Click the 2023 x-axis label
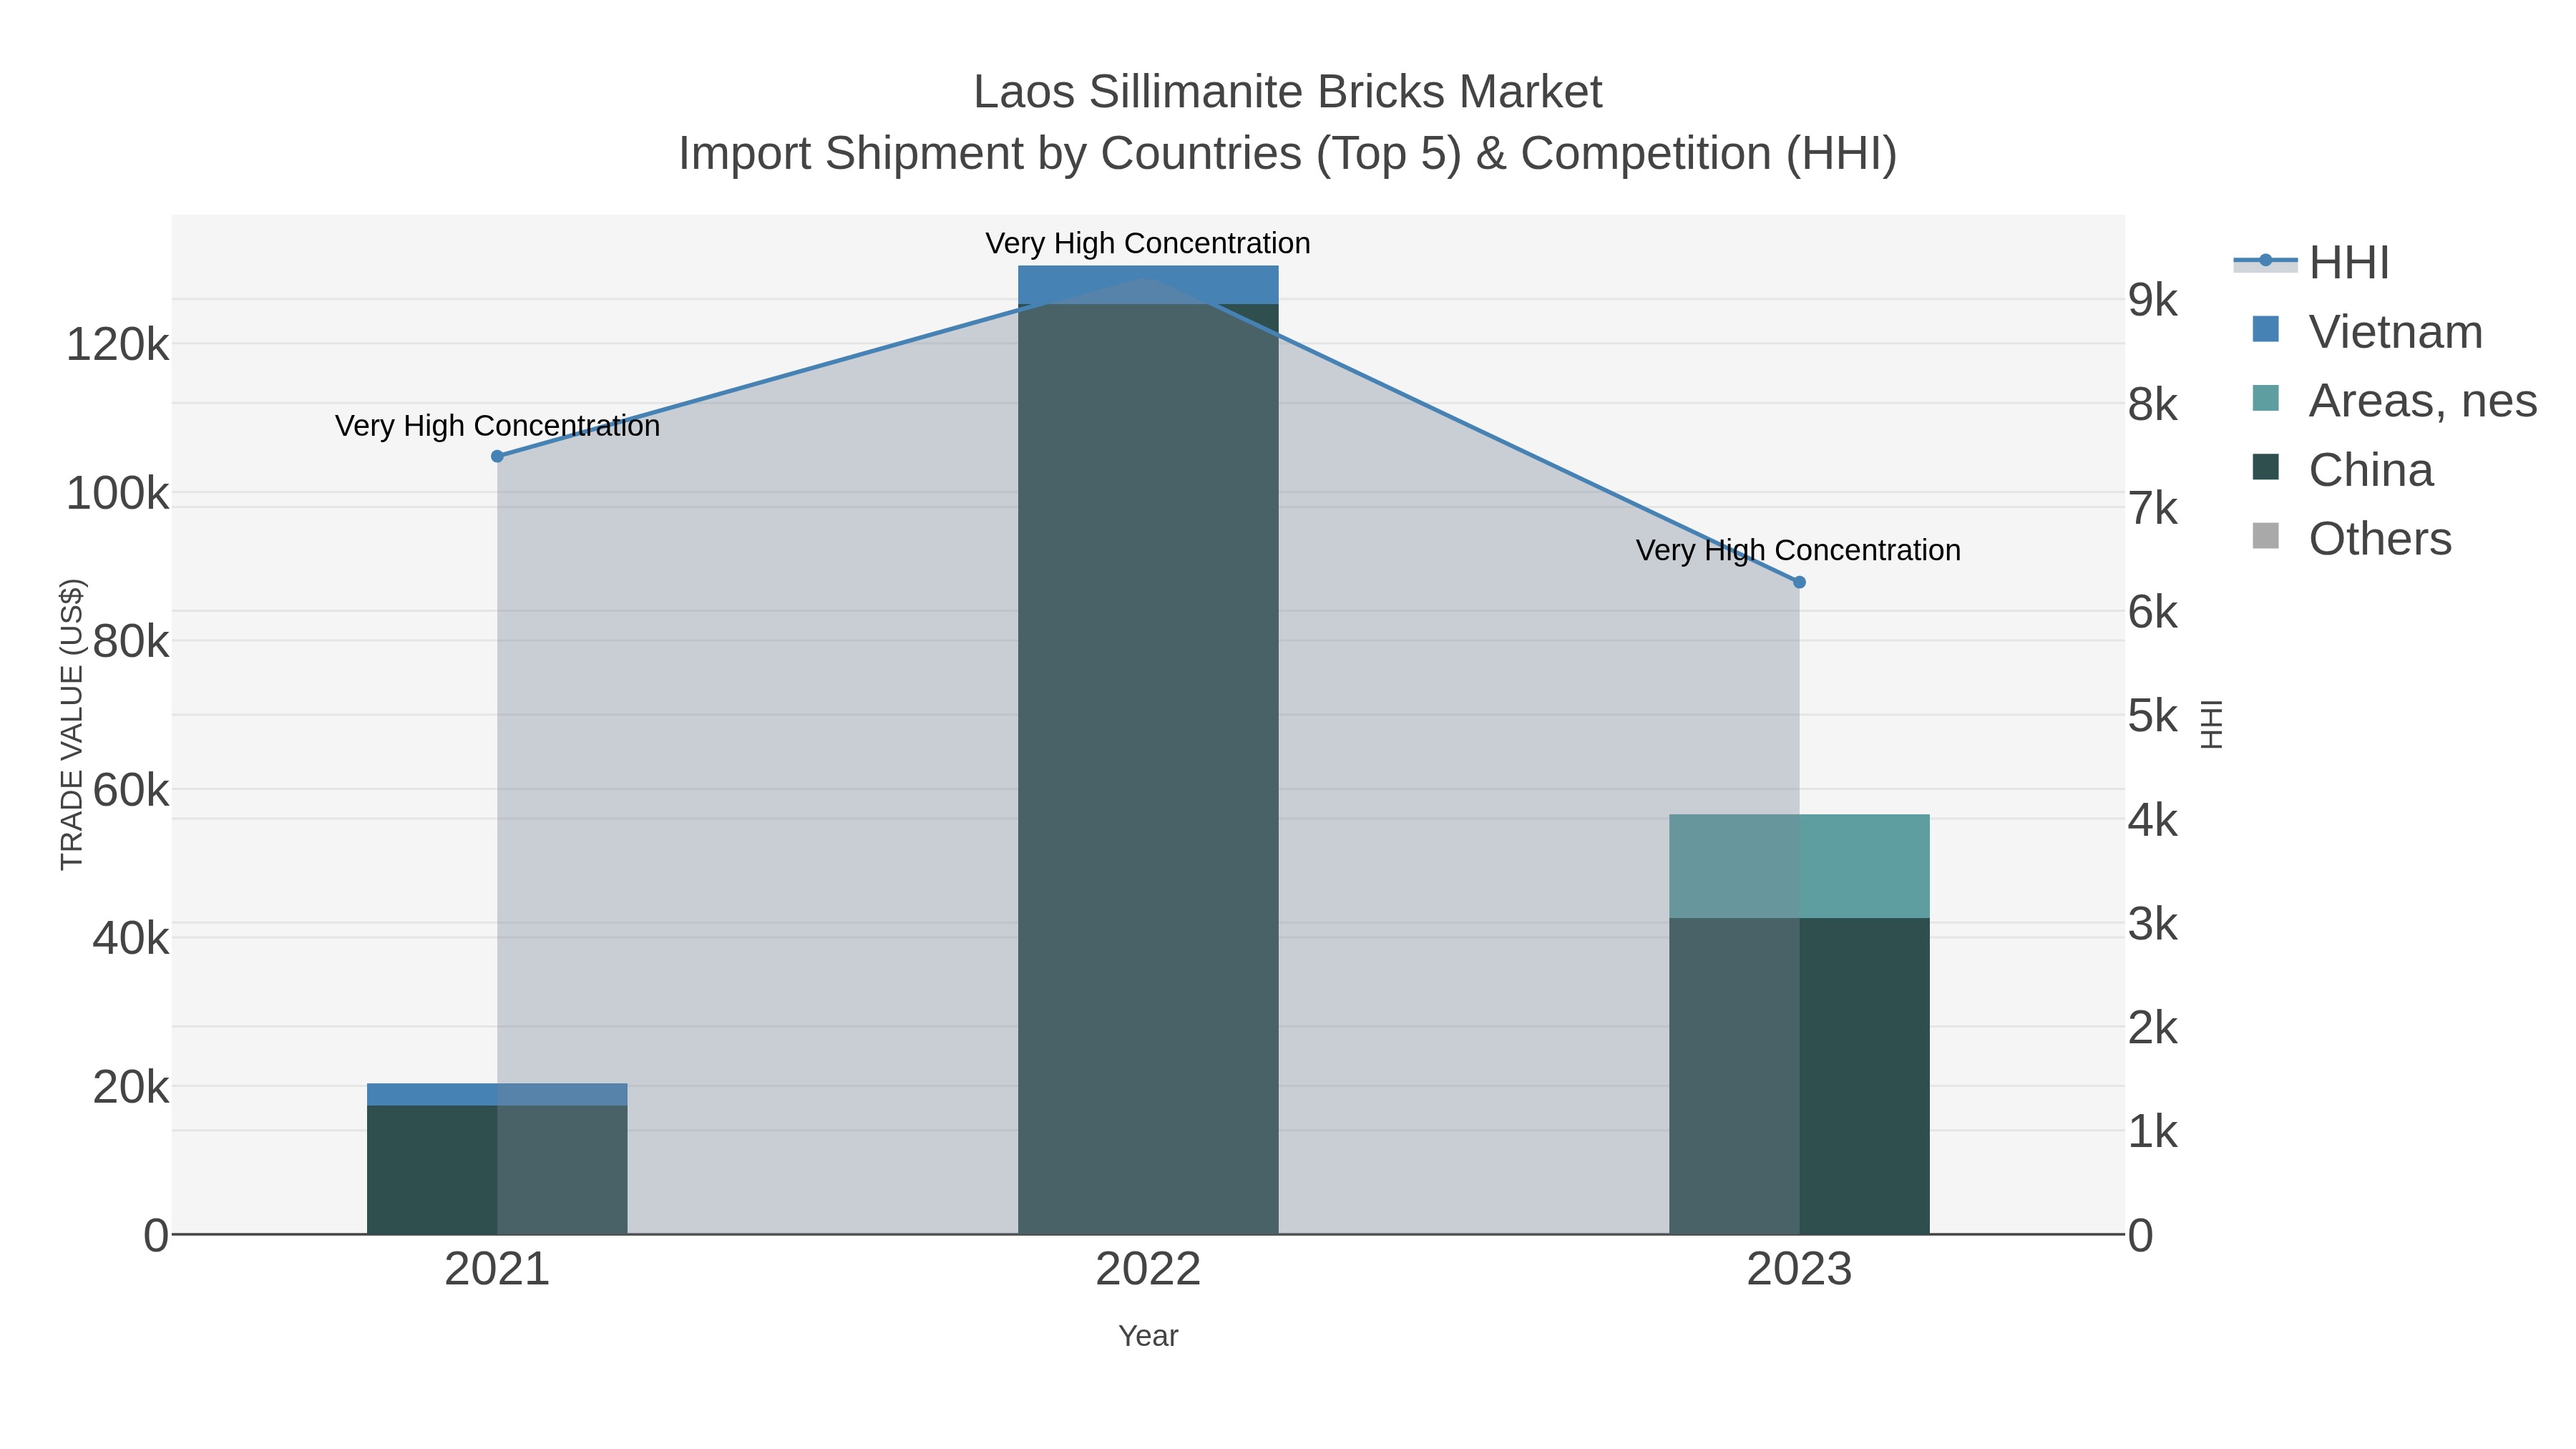Screen dimensions: 2576x1449 point(1799,1270)
